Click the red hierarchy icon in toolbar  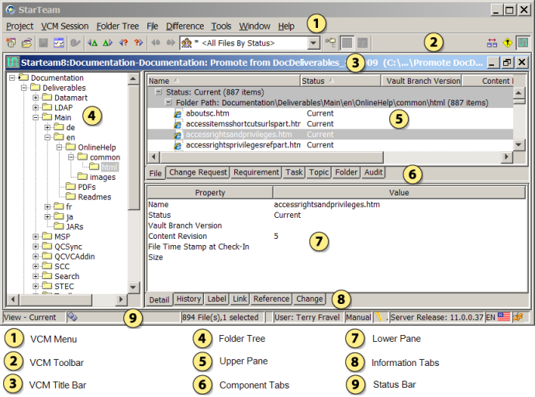492,43
